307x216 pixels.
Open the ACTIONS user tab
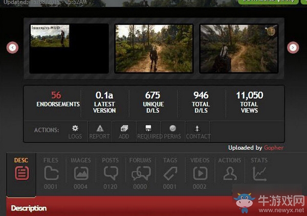(230, 170)
